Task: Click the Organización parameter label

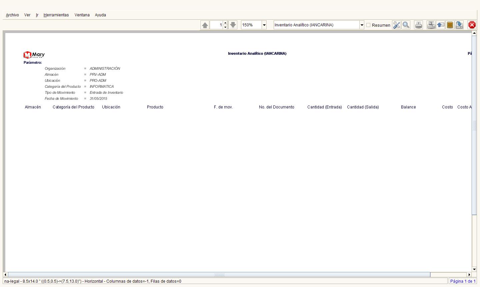Action: 55,68
